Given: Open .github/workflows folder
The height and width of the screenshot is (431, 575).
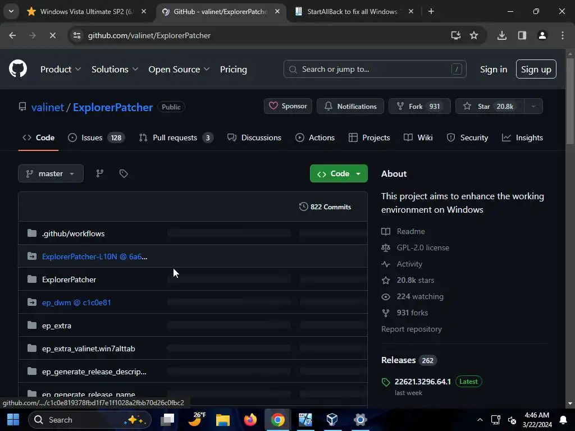Looking at the screenshot, I should coord(73,234).
